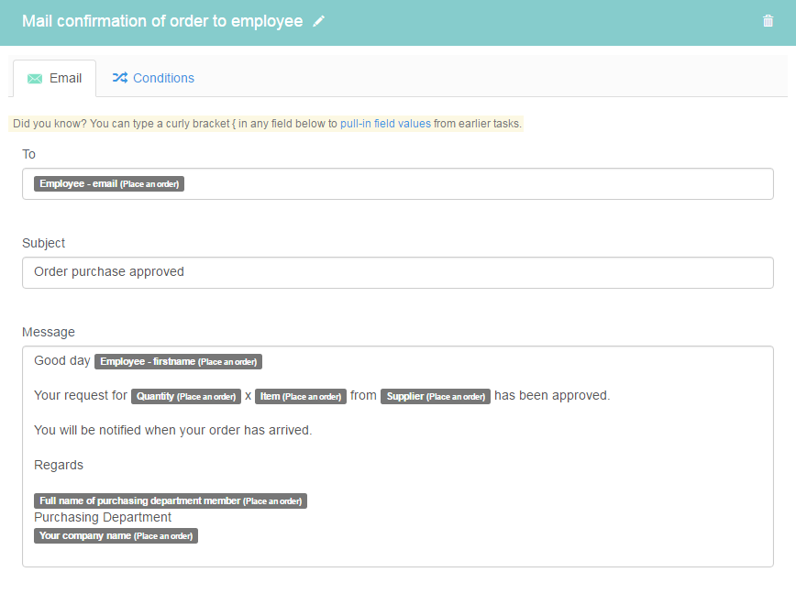Click into the Subject field text
This screenshot has height=594, width=796.
click(398, 272)
